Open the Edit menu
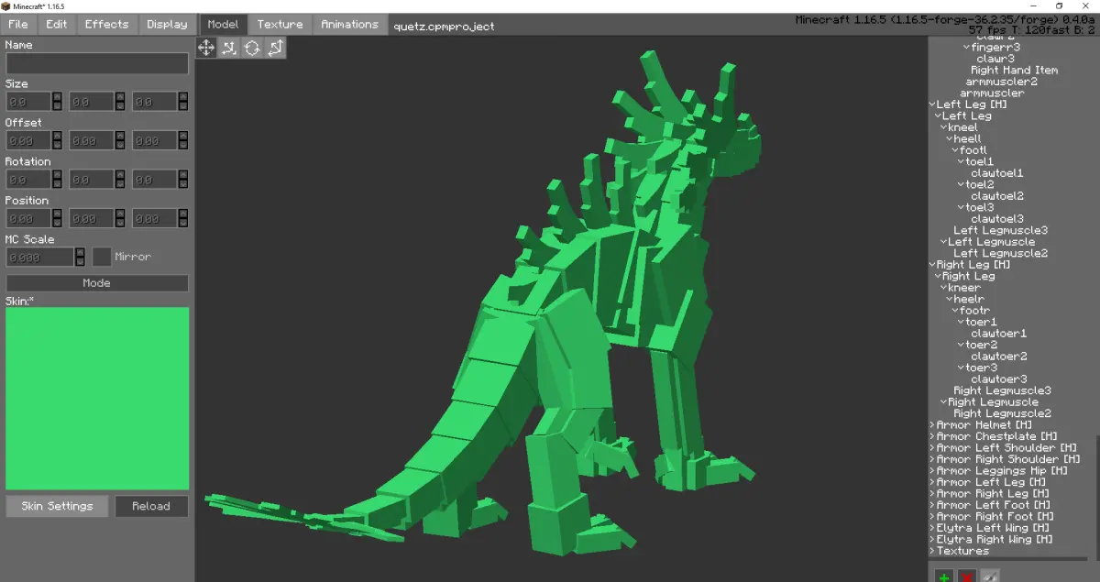Viewport: 1100px width, 582px height. tap(57, 25)
